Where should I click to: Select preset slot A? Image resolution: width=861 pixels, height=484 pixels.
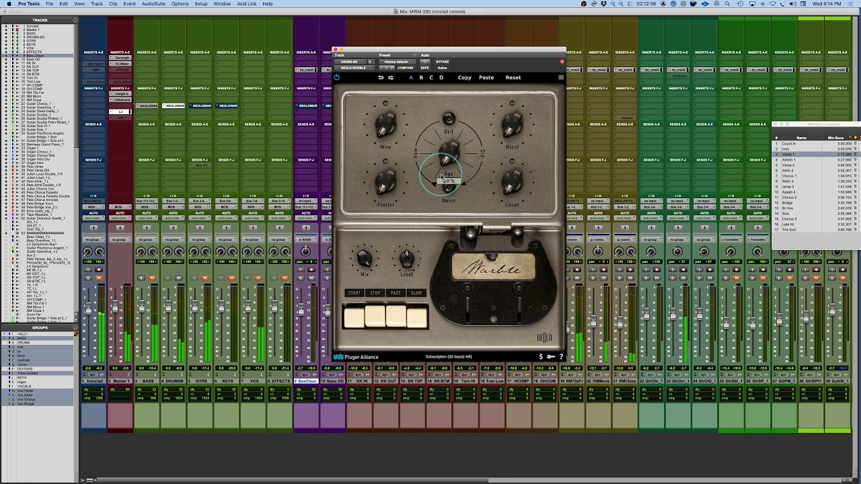411,77
